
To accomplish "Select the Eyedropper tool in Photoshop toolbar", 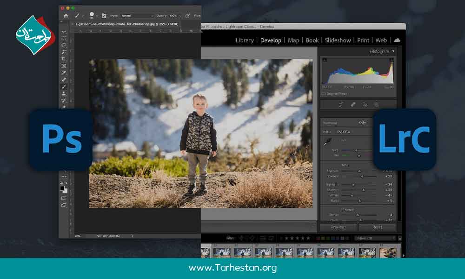I will [x=64, y=73].
